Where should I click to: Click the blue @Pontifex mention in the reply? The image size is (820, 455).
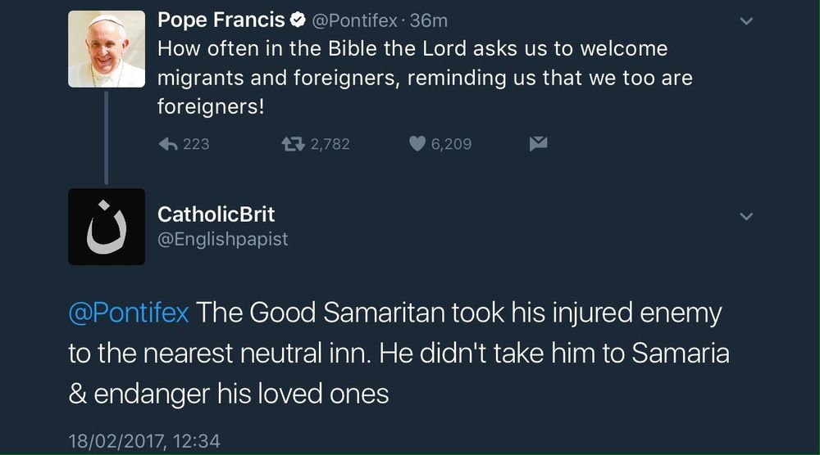[128, 313]
